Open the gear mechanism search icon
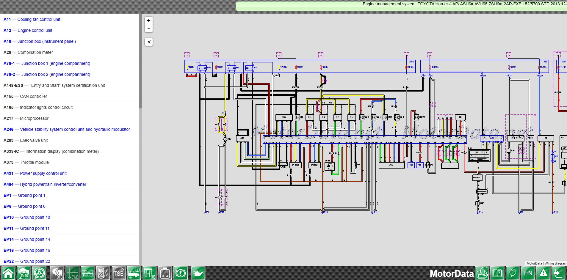Viewport: 567px width, 280px height. click(x=39, y=273)
